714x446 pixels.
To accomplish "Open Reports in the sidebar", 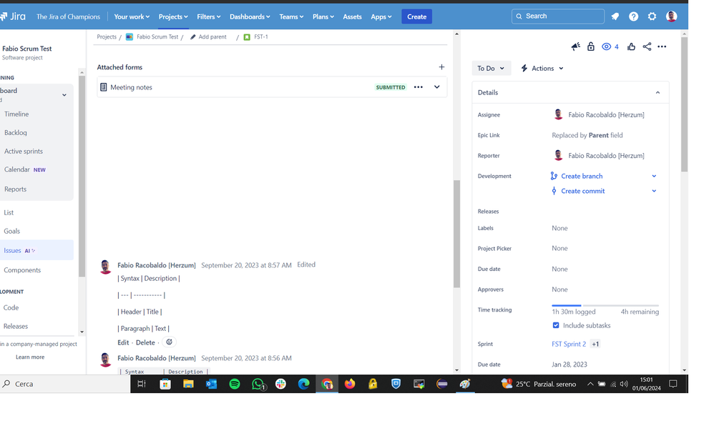I will point(15,189).
